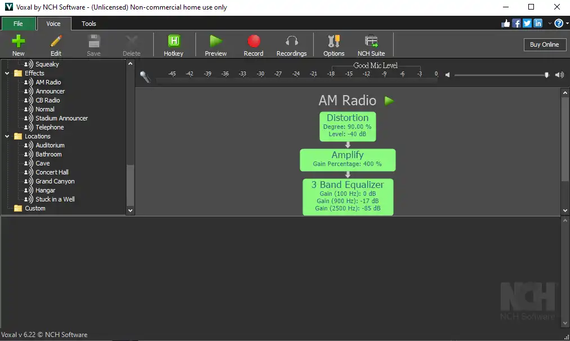Start Preview with green play icon

point(216,42)
